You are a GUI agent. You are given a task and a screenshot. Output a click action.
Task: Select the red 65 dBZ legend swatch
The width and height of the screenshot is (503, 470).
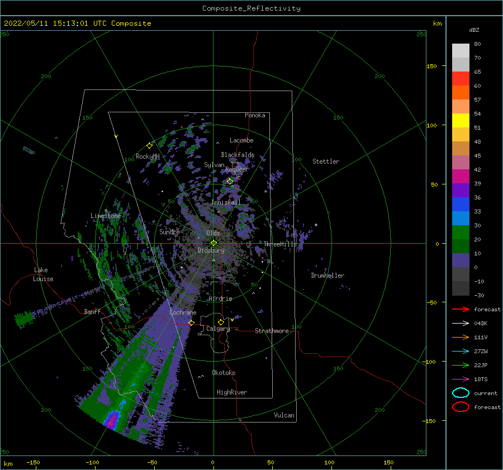click(x=461, y=79)
